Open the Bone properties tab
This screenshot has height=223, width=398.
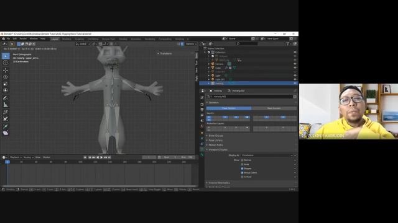(x=202, y=154)
